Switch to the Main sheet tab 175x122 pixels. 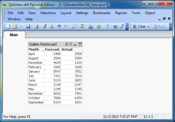(x=14, y=35)
